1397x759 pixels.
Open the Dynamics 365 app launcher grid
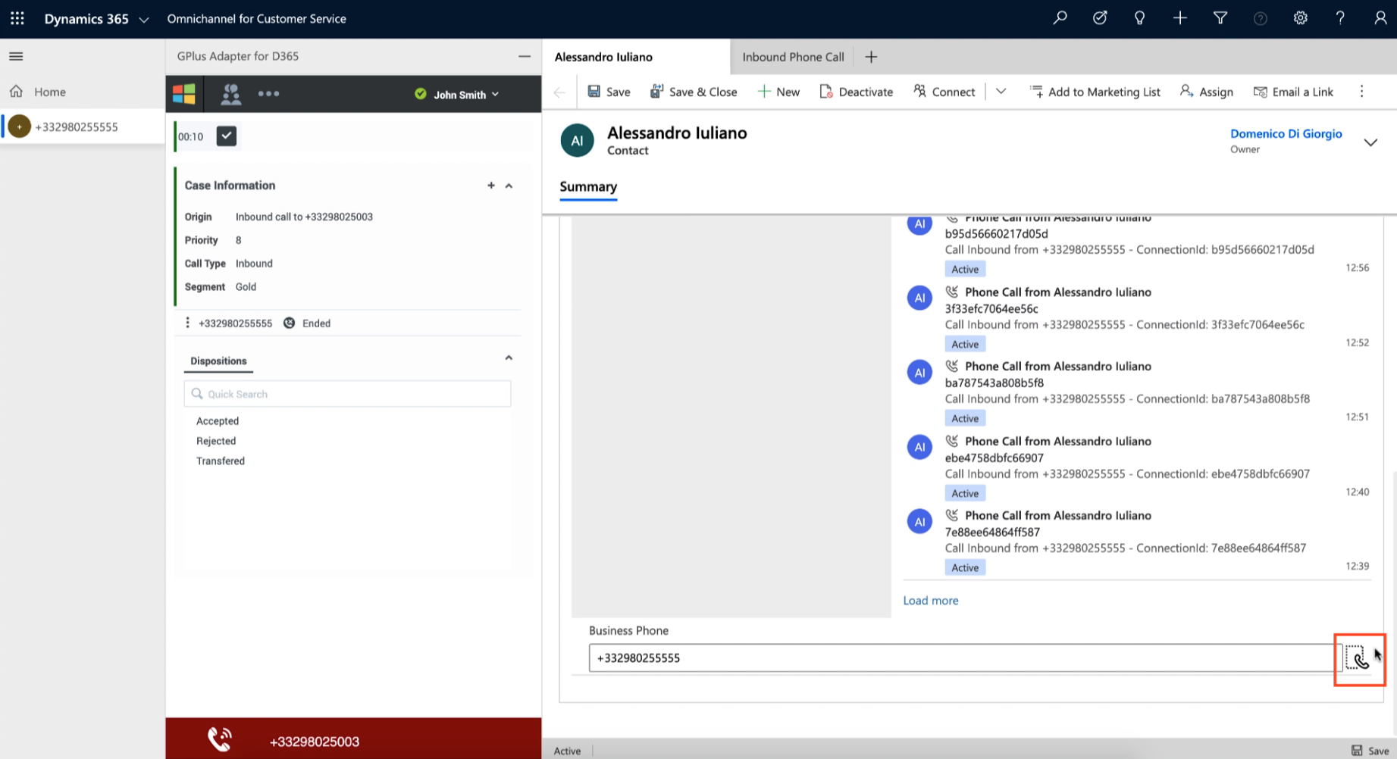[17, 18]
